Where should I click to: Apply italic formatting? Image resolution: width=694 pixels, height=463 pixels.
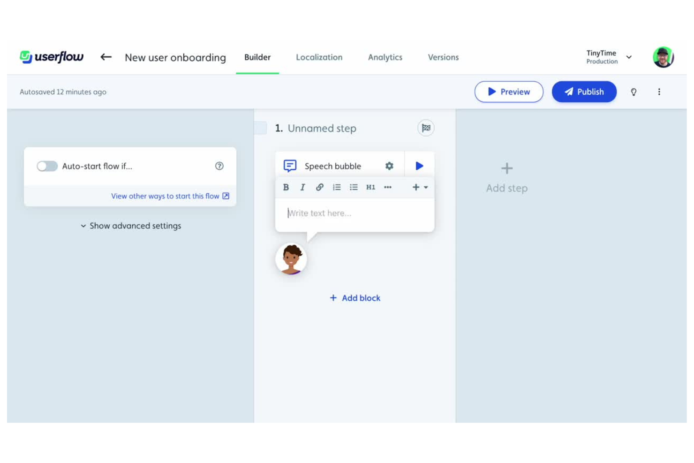click(x=303, y=187)
